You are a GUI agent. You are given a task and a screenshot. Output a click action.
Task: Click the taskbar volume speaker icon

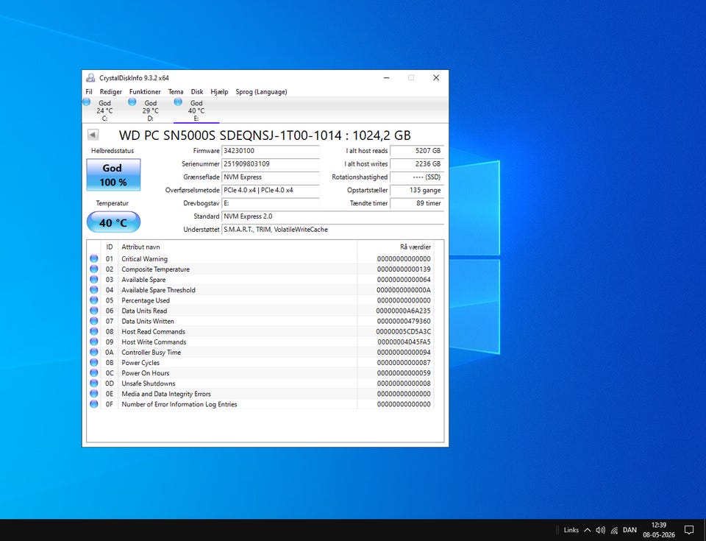600,530
